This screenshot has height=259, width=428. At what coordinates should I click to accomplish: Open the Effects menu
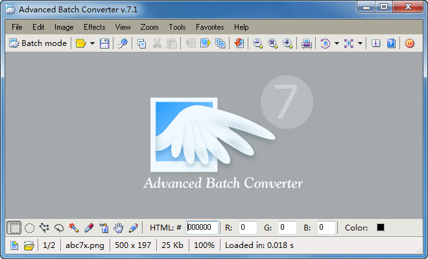(95, 27)
